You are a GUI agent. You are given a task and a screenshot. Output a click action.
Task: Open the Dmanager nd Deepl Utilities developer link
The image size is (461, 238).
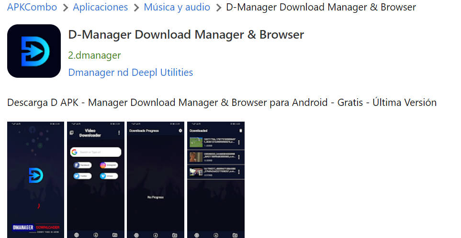131,72
